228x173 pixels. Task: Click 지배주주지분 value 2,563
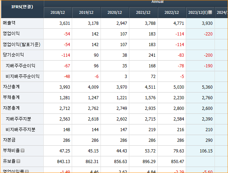pyautogui.click(x=65, y=119)
